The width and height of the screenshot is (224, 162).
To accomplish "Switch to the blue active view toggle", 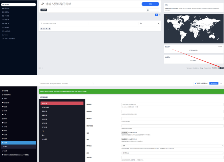I will (x=156, y=15).
